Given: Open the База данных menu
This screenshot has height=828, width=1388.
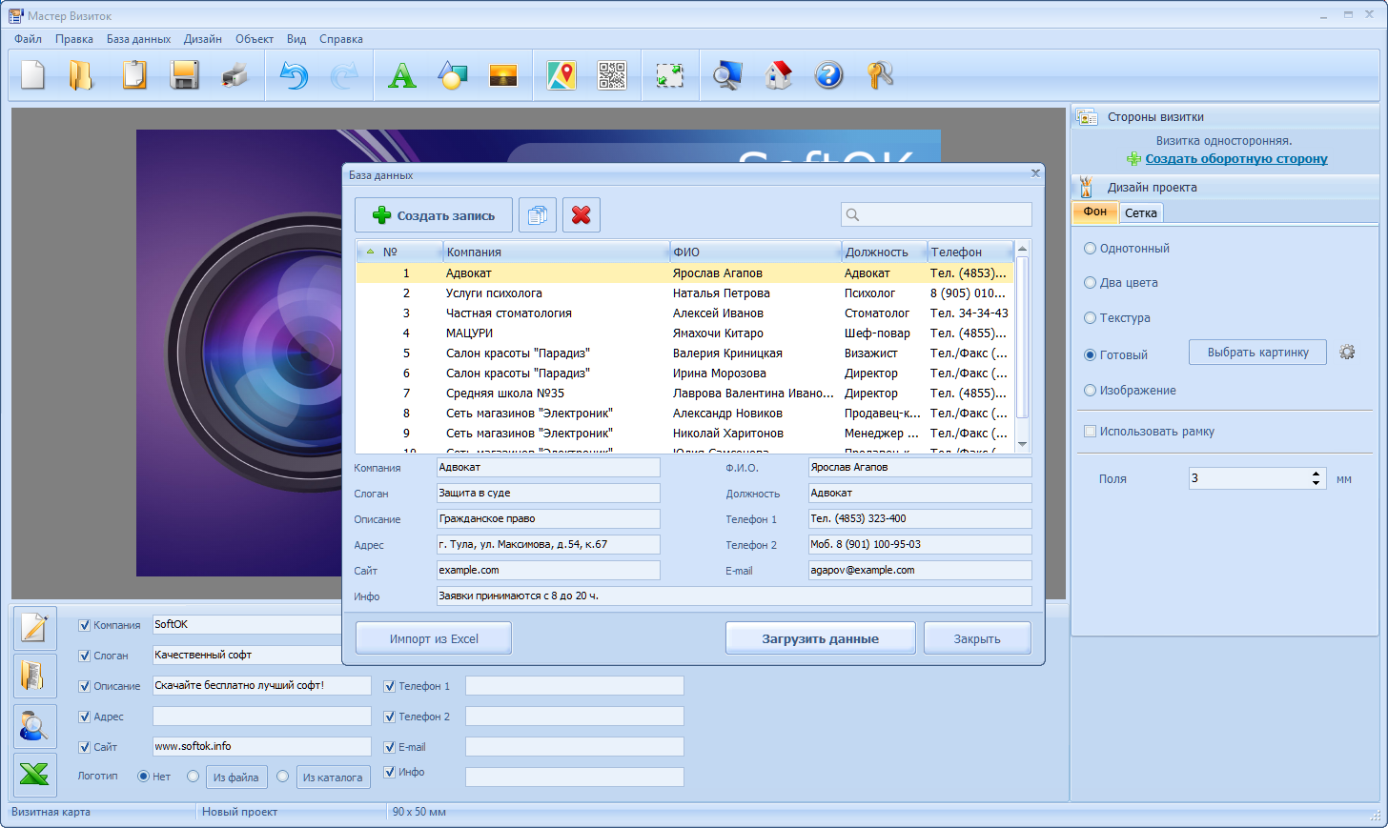Looking at the screenshot, I should (138, 39).
